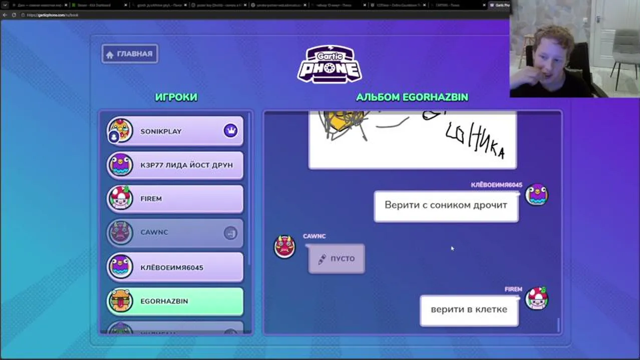Screen dimensions: 640x360
Task: Click the left-room icon on CAWNC row
Action: pyautogui.click(x=230, y=233)
